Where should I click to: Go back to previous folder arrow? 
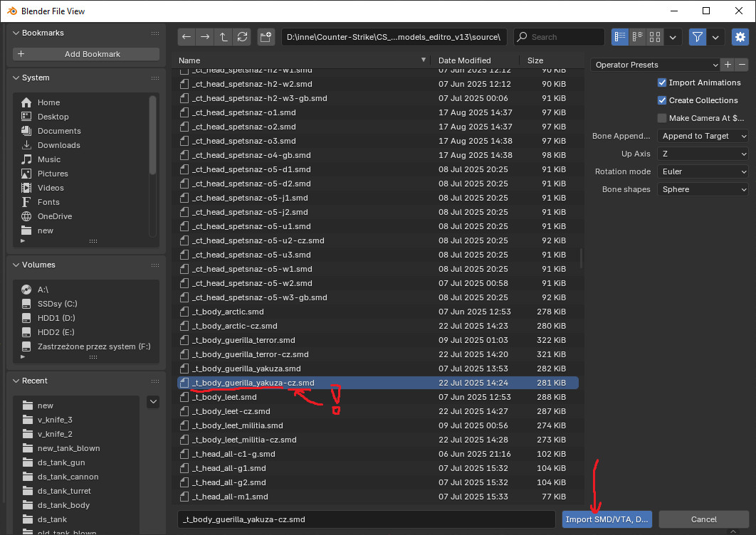point(186,37)
